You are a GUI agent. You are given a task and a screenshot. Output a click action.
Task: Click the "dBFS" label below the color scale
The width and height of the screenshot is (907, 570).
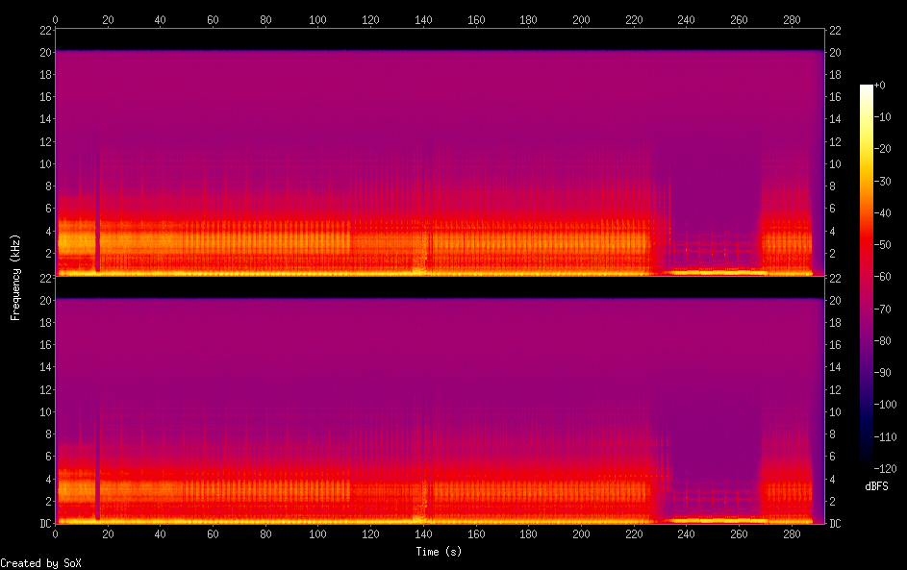876,486
